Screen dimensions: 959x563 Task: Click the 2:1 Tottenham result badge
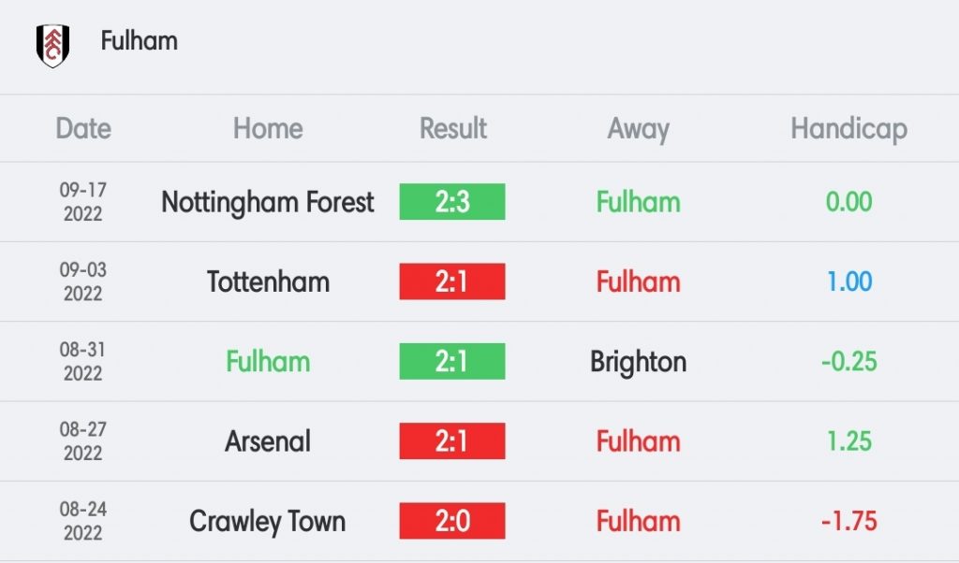coord(452,281)
